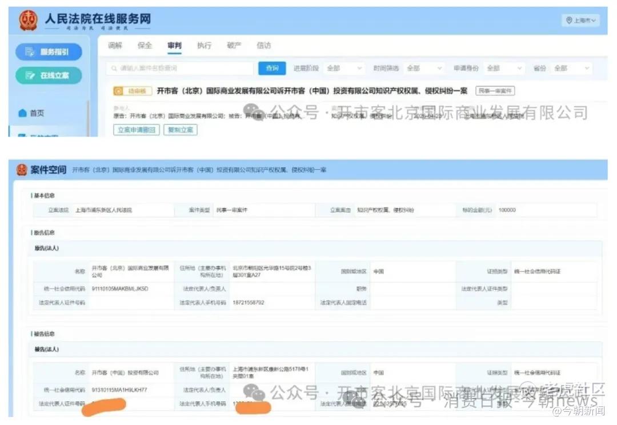Click the court emblem logo of 人民法院在线服务网
617x425 pixels.
[x=29, y=21]
